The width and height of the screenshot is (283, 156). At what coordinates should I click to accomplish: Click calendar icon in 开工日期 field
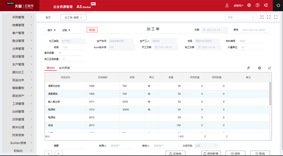click(x=156, y=47)
